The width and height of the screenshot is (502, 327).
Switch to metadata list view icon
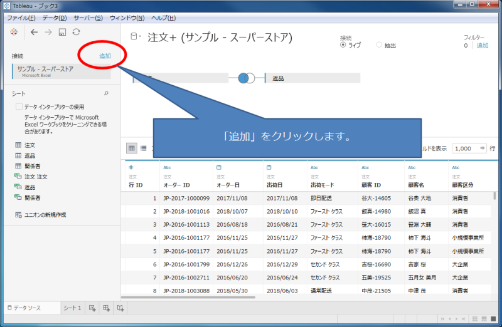click(x=144, y=148)
